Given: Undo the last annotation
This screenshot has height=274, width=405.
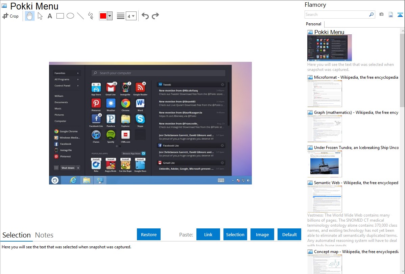Looking at the screenshot, I should pos(145,16).
